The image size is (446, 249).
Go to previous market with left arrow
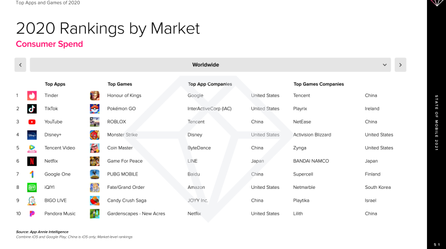click(x=20, y=65)
